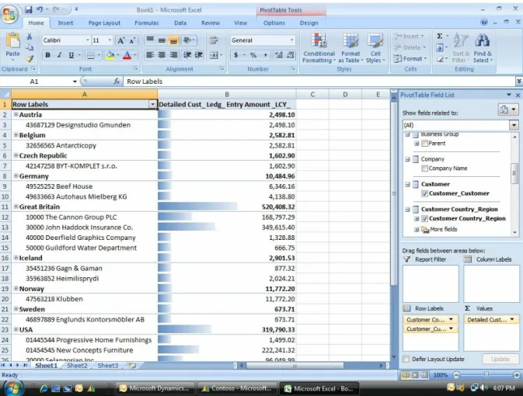Screen dimensions: 523x396
Task: Apply Percent Style number format
Action: [x=253, y=55]
